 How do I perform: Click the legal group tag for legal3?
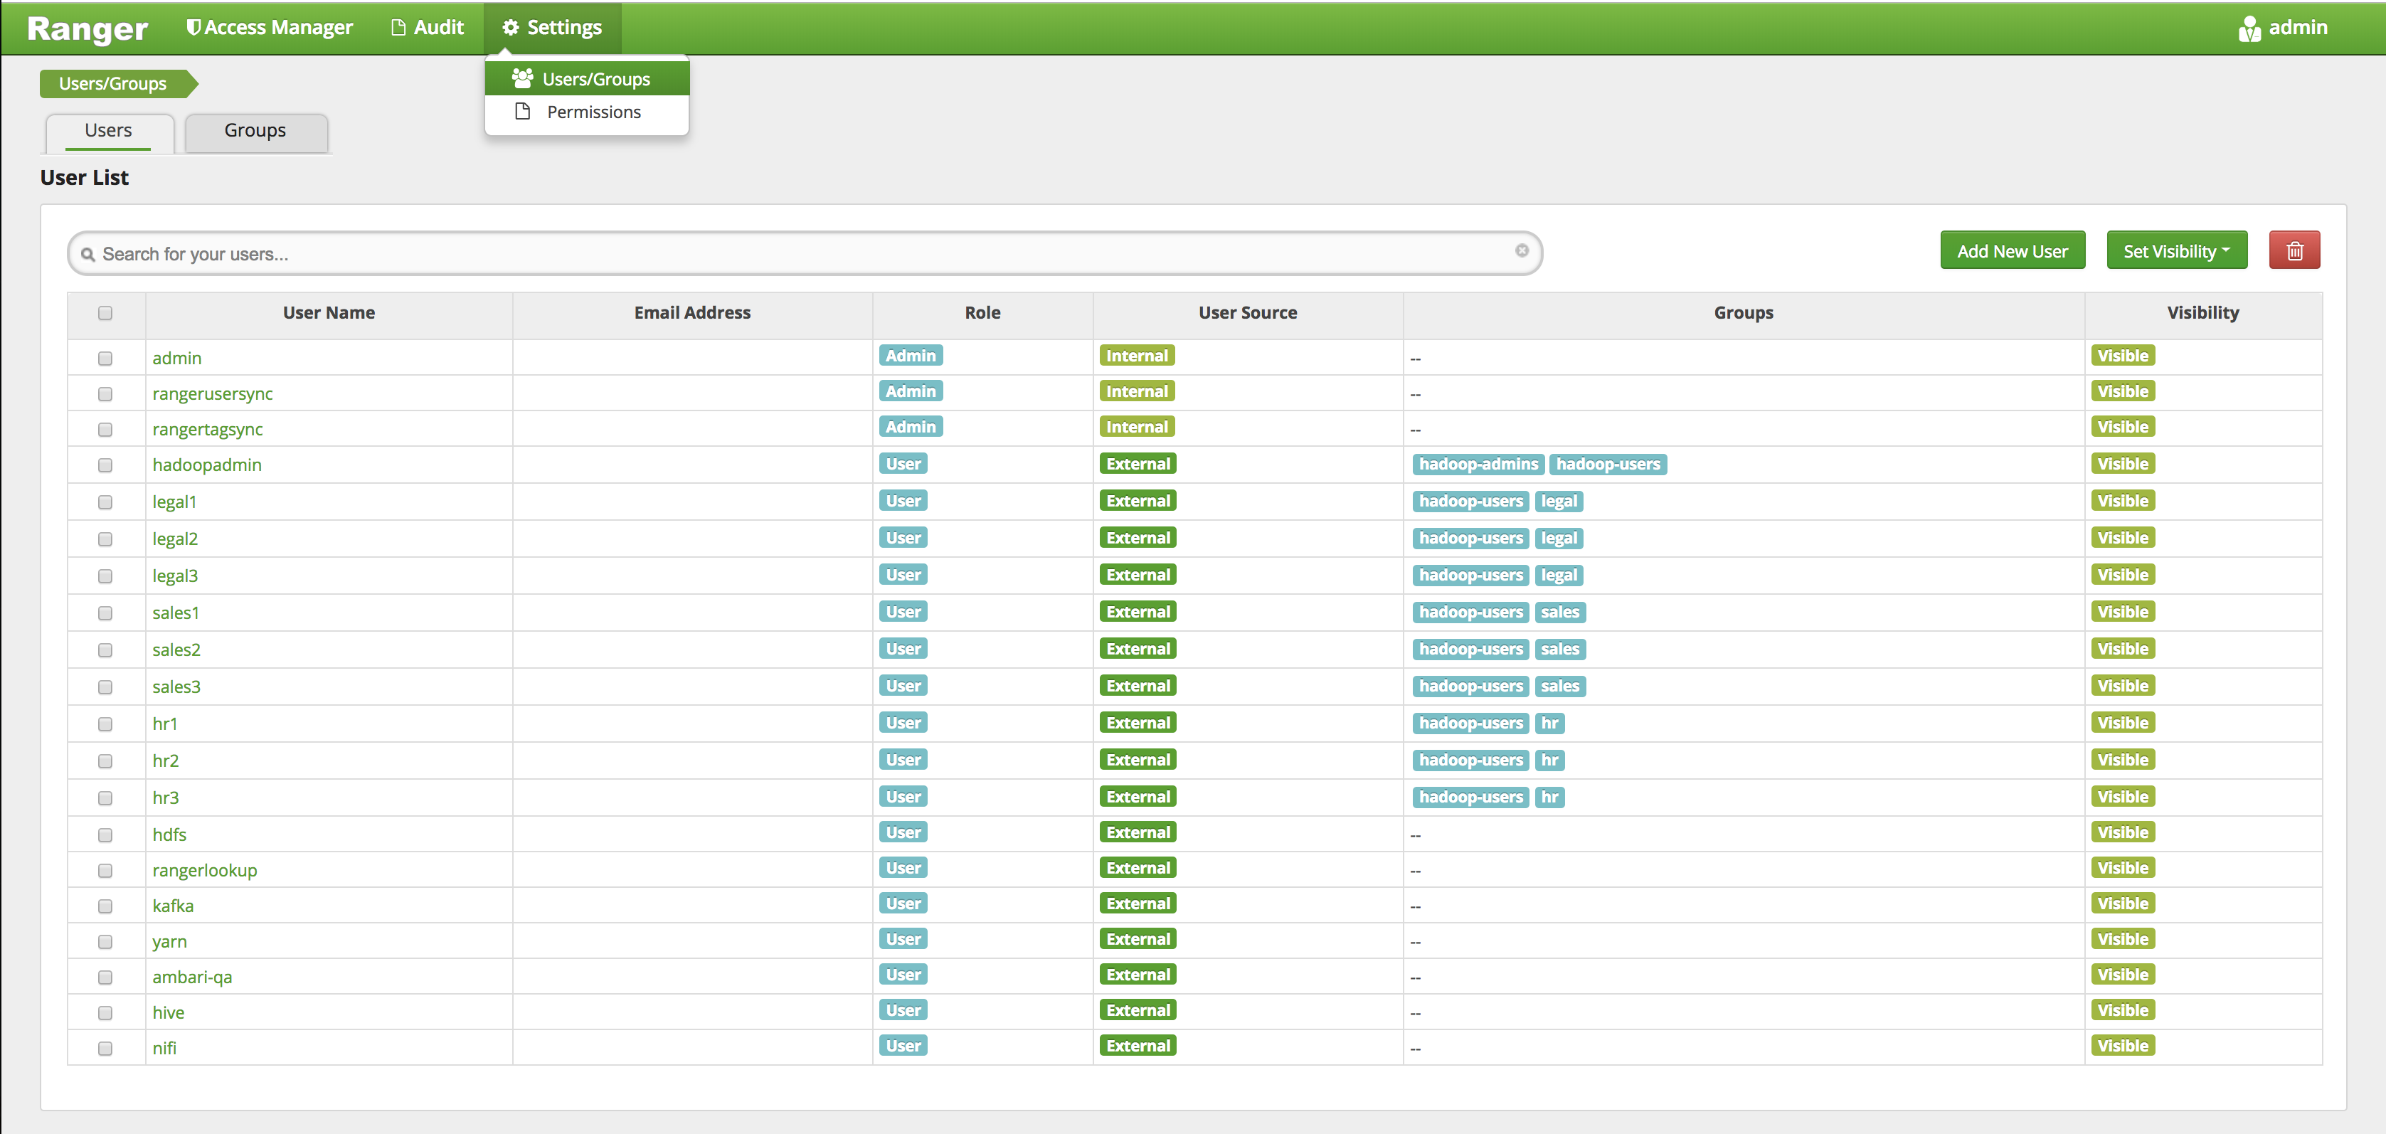click(1559, 576)
